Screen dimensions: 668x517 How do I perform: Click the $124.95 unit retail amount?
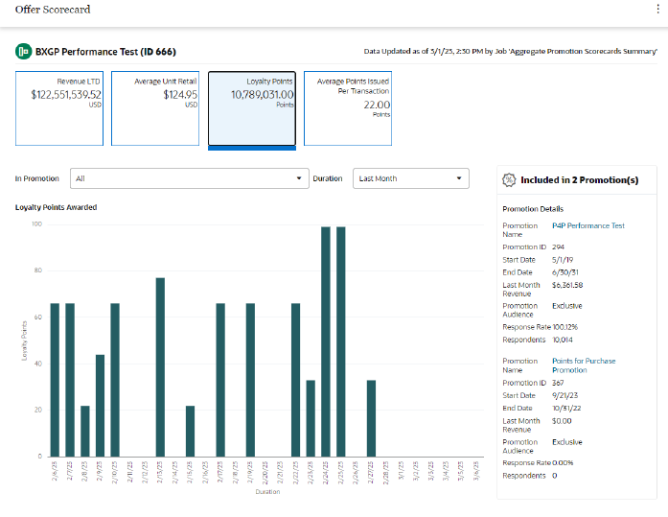coord(180,95)
